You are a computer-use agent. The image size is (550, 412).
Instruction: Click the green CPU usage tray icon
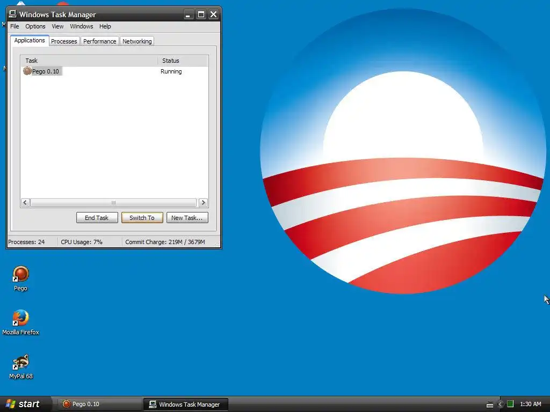pos(510,404)
